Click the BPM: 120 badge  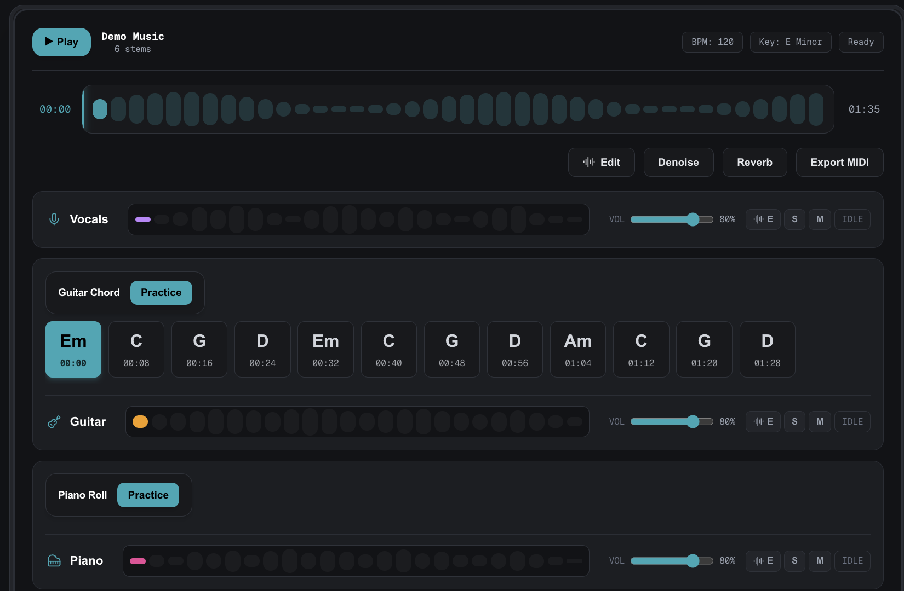(x=712, y=42)
